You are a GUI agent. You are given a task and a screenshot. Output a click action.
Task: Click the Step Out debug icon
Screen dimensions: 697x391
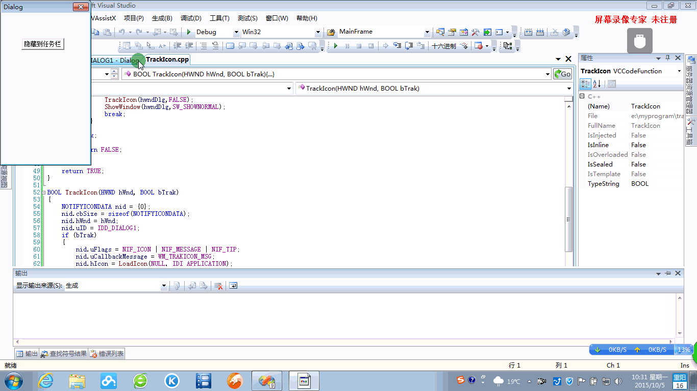(x=421, y=46)
